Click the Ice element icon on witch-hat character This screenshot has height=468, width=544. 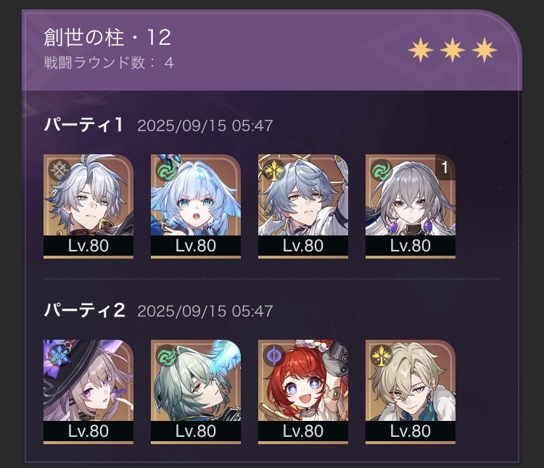click(x=59, y=356)
